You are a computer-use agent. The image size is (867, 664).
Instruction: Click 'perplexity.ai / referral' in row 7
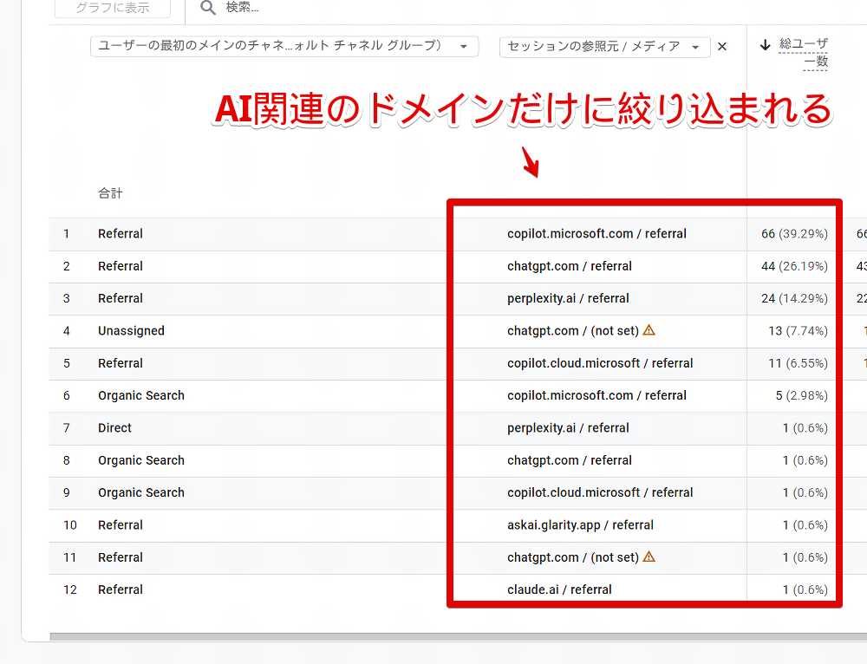568,428
